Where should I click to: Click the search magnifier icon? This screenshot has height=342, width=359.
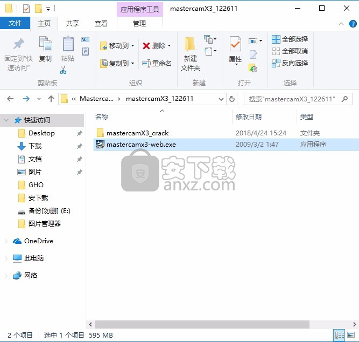pos(344,99)
